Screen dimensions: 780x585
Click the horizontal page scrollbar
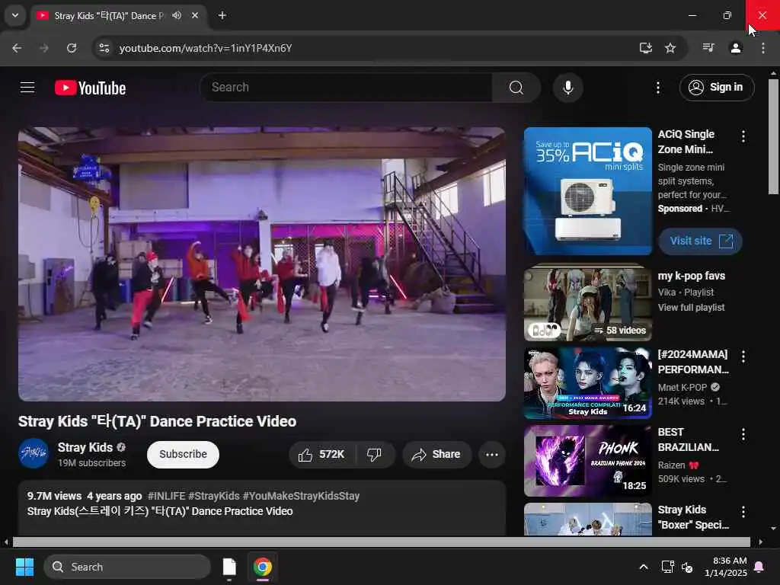click(381, 542)
